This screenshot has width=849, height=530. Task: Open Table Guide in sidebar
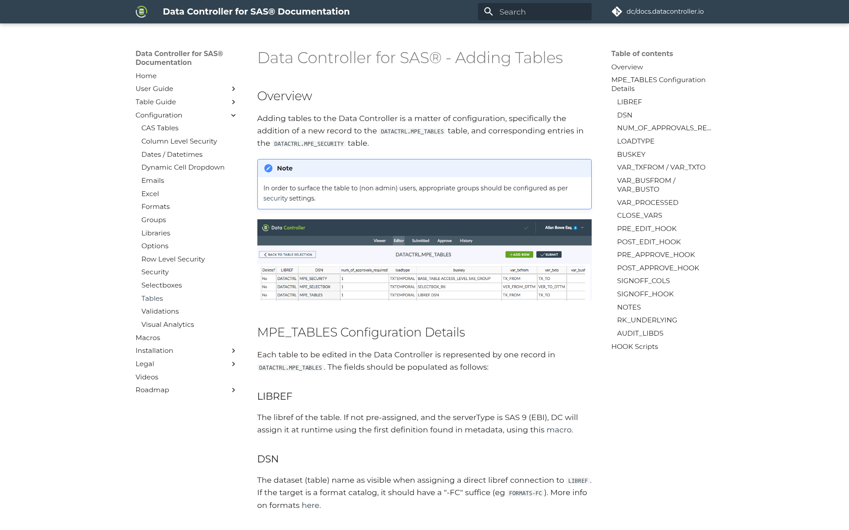point(156,102)
